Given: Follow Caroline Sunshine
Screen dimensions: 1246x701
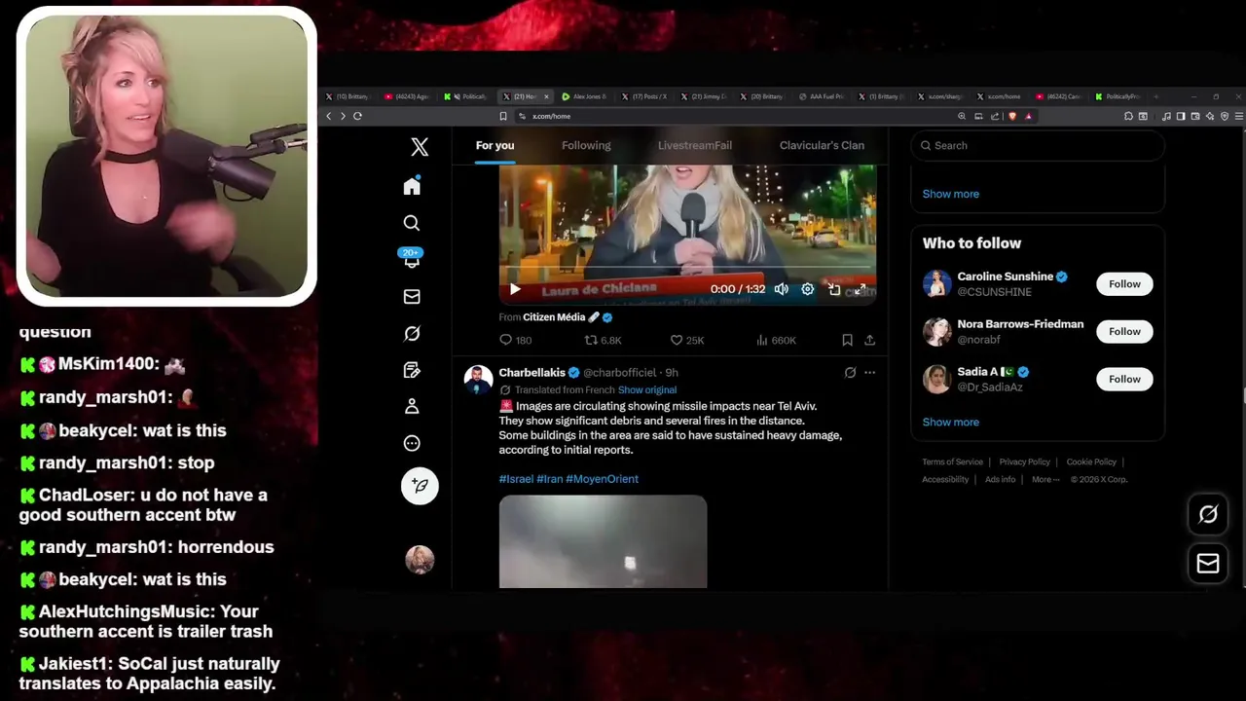Looking at the screenshot, I should point(1124,284).
